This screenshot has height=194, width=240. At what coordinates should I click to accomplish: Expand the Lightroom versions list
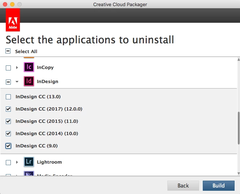tap(17, 162)
